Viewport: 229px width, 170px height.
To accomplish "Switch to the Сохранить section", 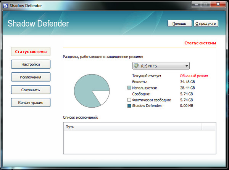I will pos(31,90).
